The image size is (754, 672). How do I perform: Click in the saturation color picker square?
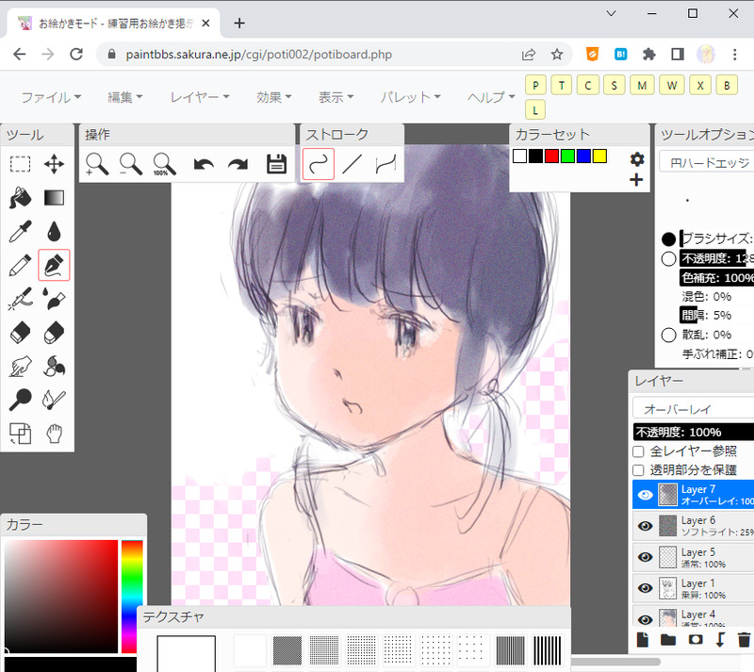click(x=61, y=596)
